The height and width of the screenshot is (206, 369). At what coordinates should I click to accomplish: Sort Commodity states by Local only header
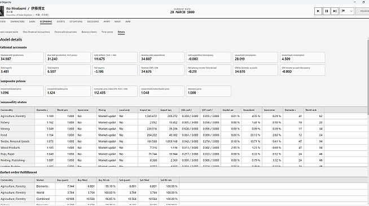coord(128,110)
